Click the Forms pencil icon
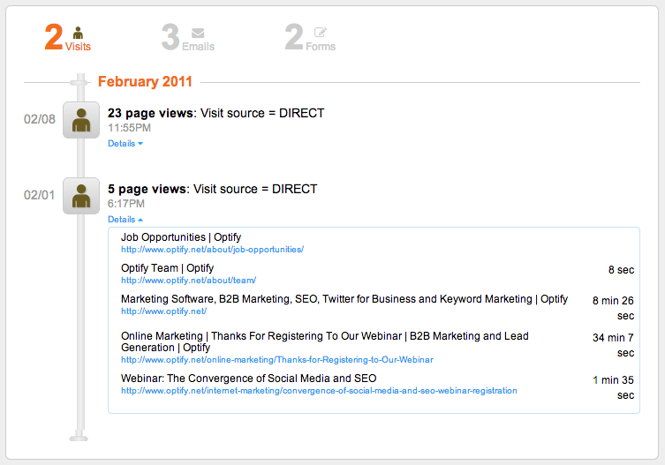 321,33
